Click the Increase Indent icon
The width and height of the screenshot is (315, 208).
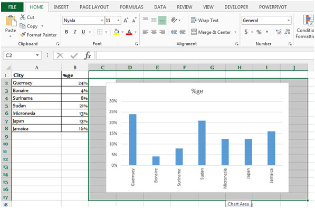coord(183,32)
